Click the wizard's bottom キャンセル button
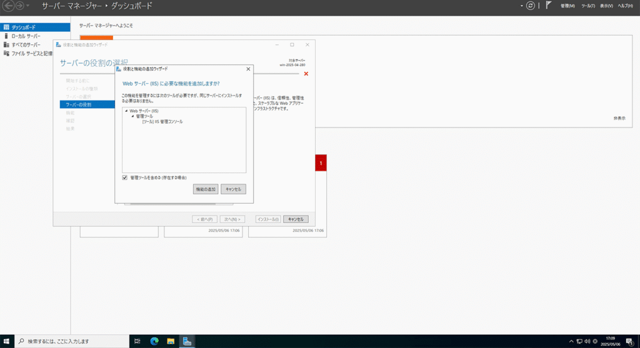The height and width of the screenshot is (348, 640). 296,219
